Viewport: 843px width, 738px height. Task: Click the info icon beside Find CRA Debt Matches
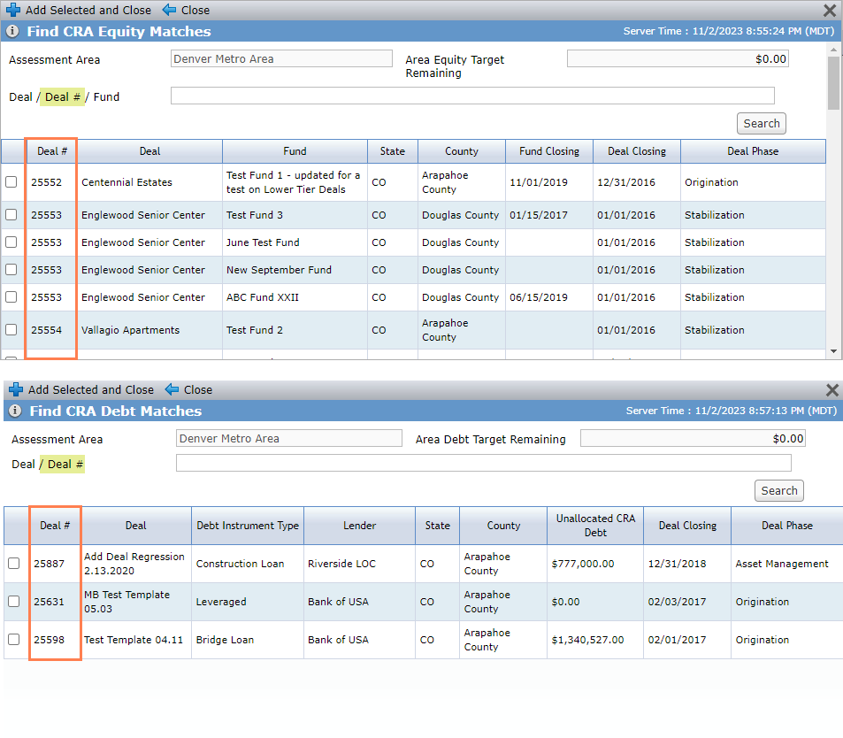click(15, 411)
